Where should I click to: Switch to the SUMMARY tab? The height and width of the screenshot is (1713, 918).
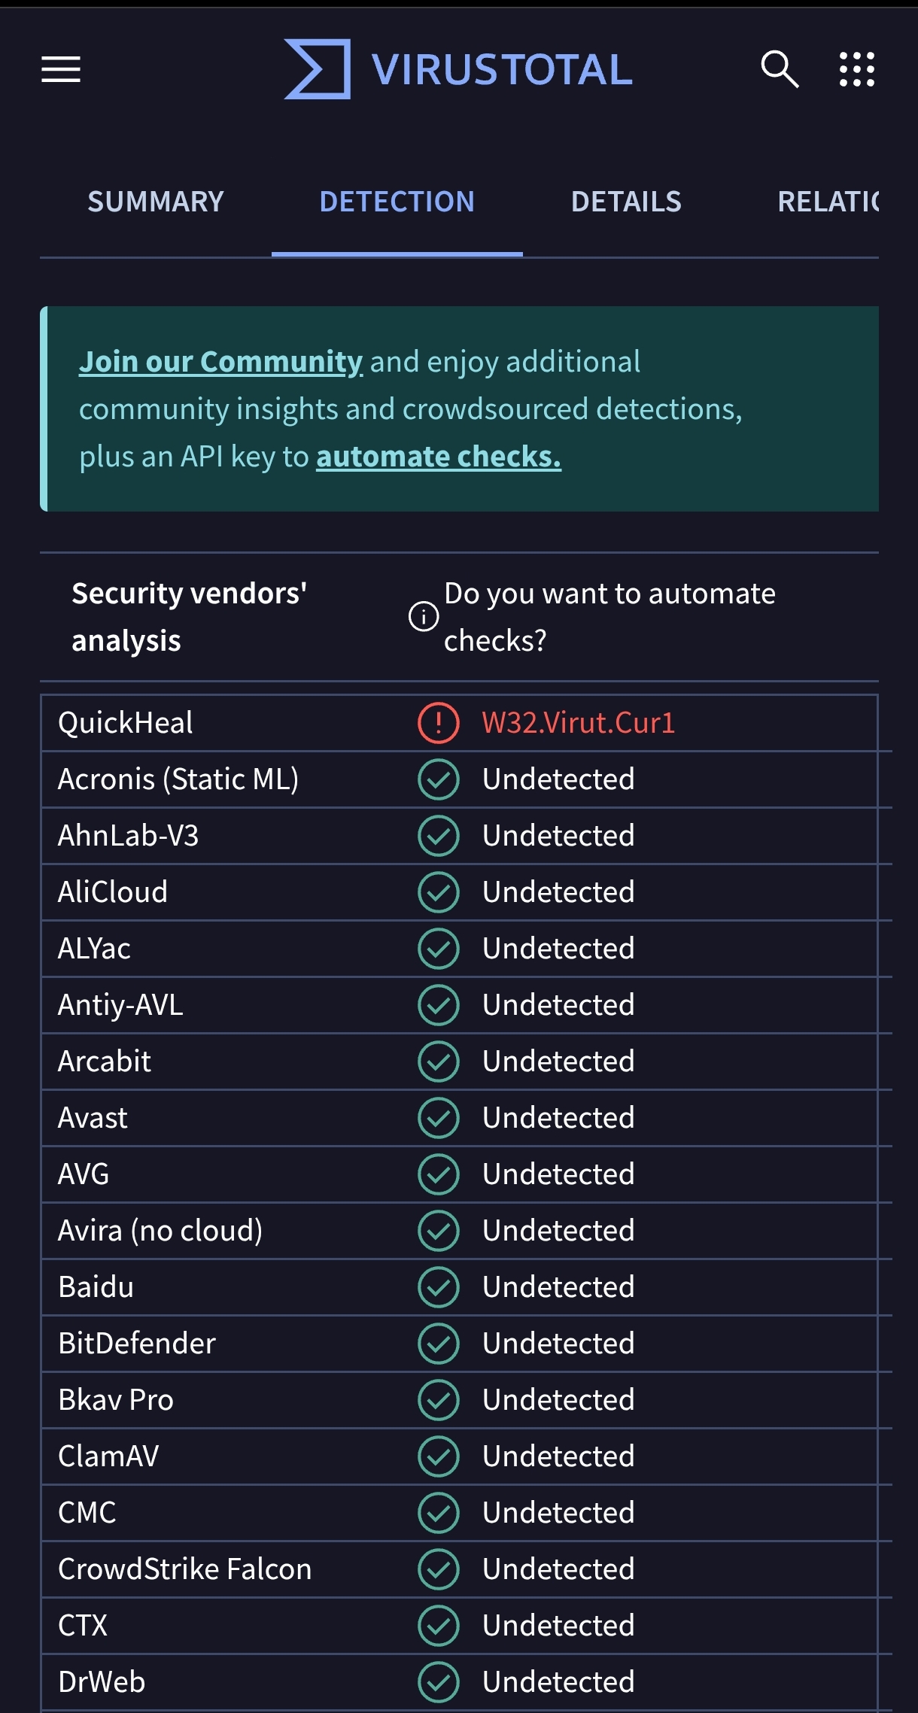click(156, 202)
